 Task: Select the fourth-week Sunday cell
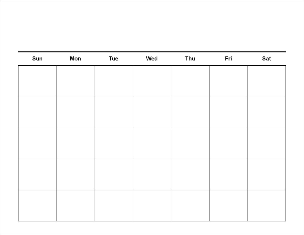click(37, 174)
